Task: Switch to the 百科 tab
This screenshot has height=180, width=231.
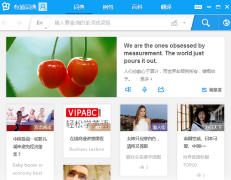Action: pyautogui.click(x=137, y=7)
